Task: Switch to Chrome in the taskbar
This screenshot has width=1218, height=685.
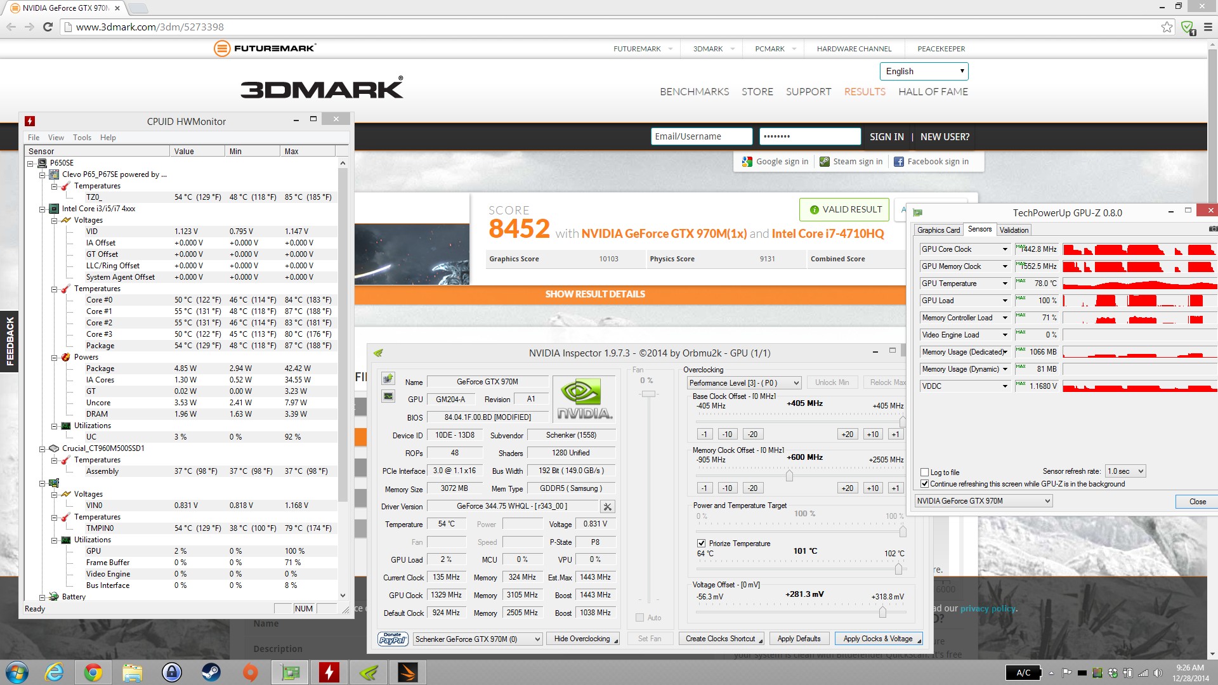Action: point(93,672)
